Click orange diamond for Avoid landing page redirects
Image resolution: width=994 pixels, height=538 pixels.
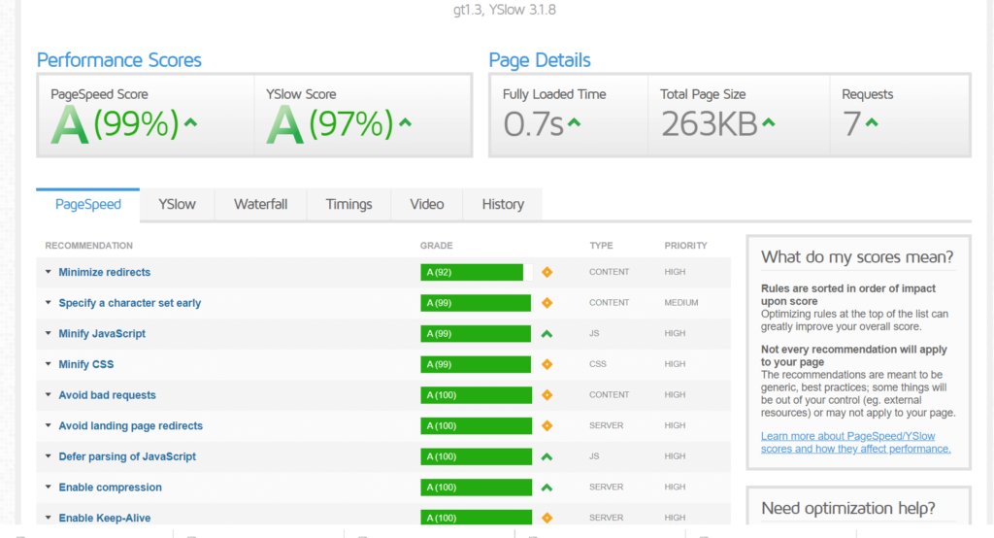tap(547, 425)
